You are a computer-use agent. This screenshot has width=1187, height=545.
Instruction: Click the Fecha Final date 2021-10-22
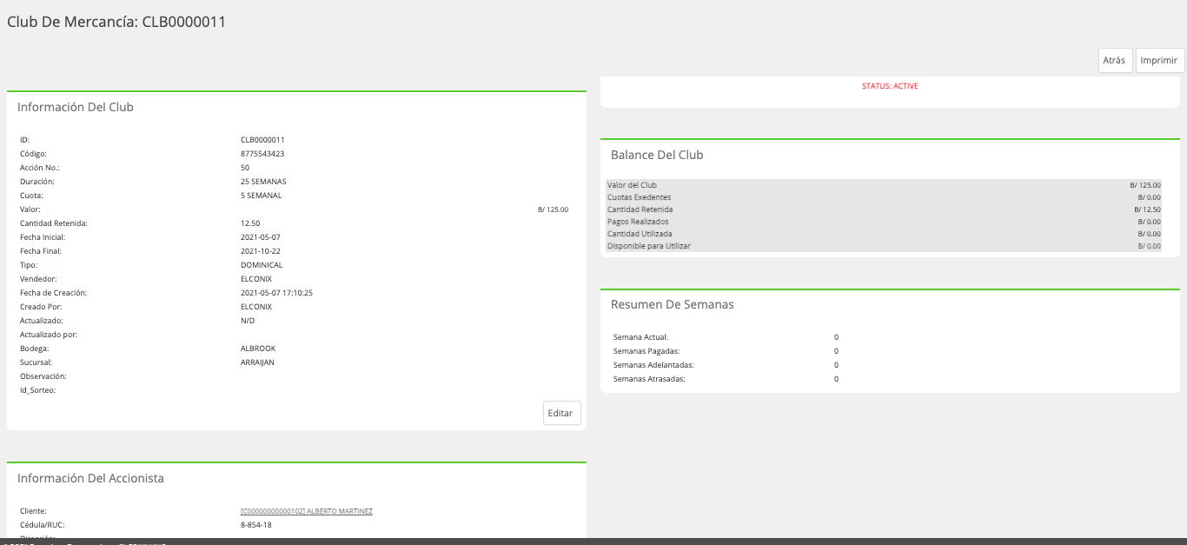[261, 251]
